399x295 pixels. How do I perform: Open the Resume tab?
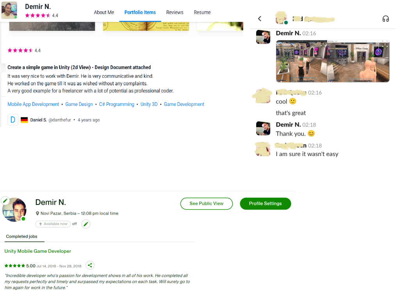[202, 12]
